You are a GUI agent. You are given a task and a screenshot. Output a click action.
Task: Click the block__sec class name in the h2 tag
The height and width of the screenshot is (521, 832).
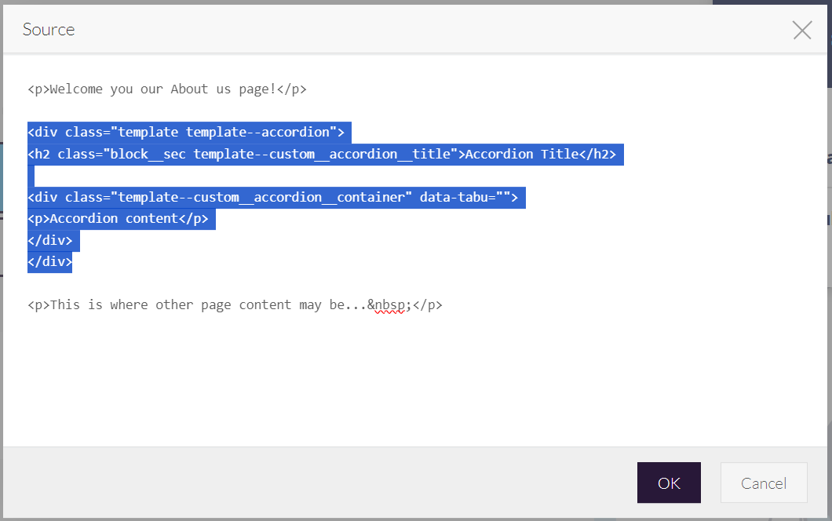coord(157,154)
